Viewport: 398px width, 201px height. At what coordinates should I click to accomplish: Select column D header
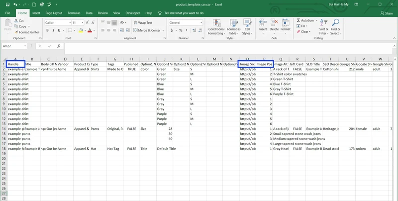(65, 59)
